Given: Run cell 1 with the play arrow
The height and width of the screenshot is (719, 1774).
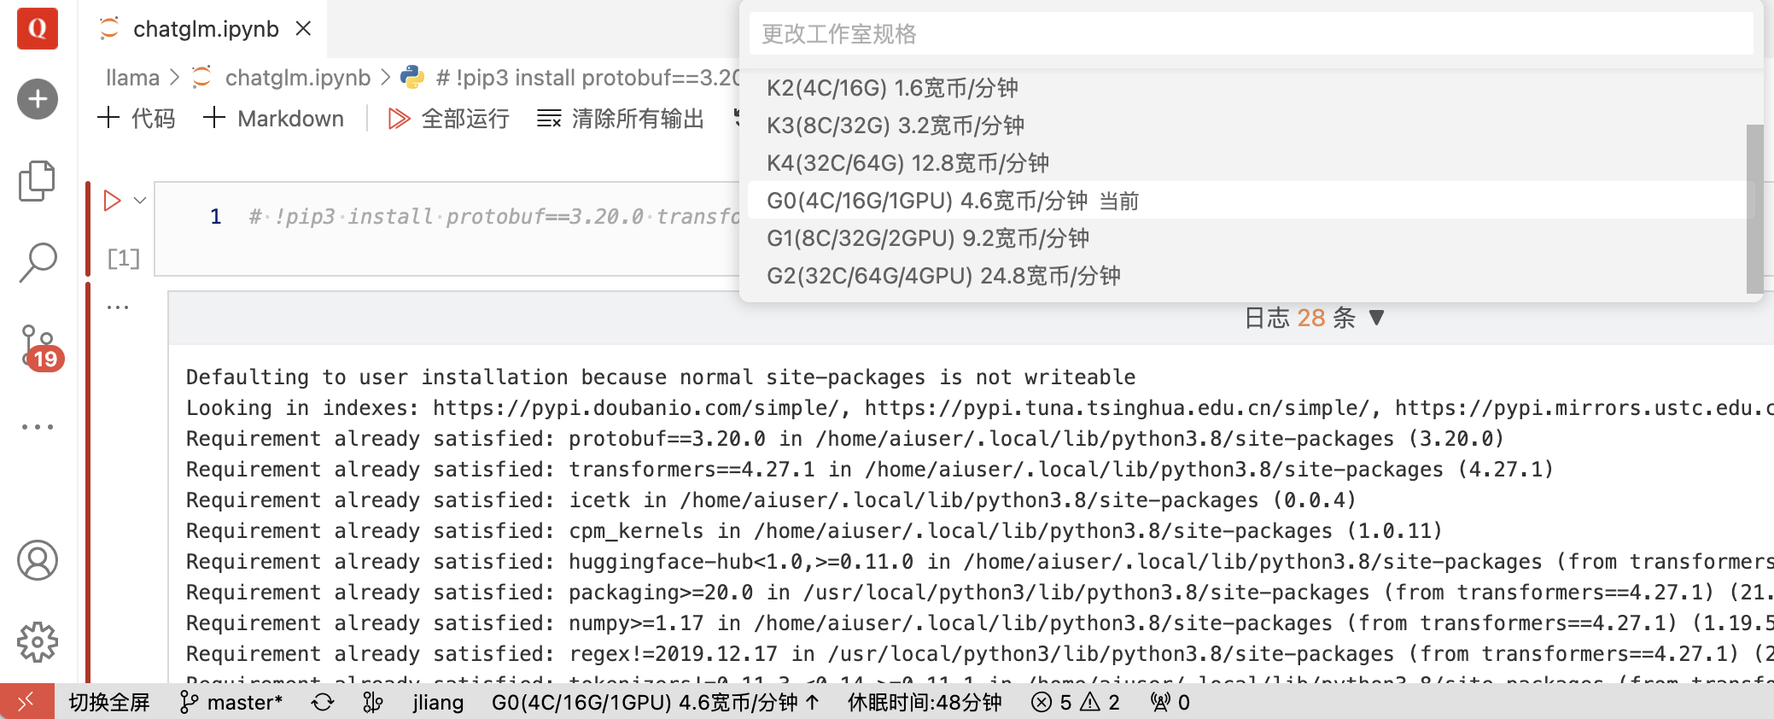Looking at the screenshot, I should coord(112,201).
